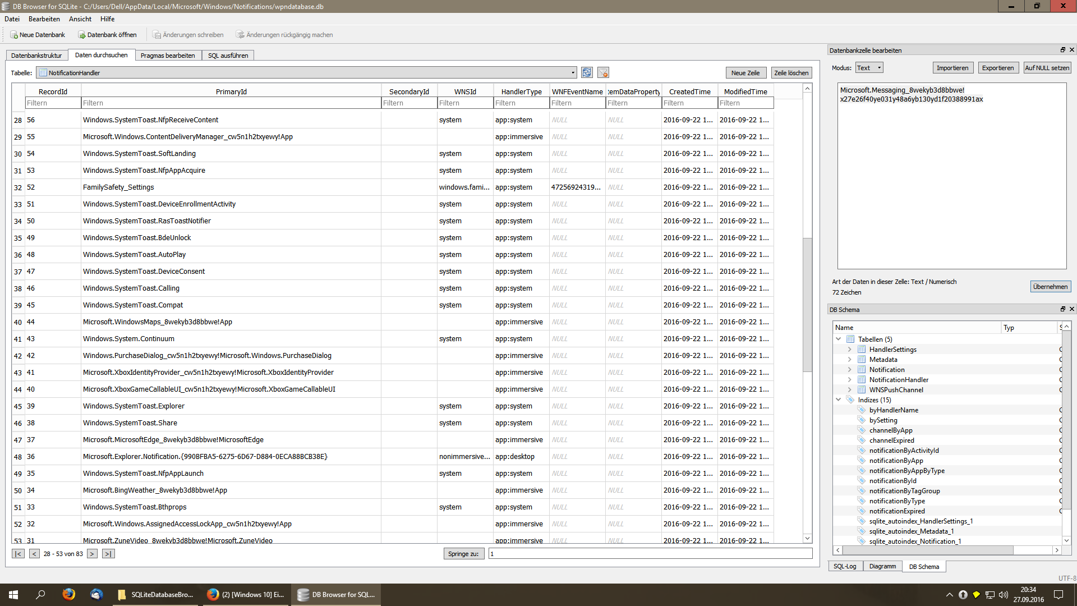This screenshot has width=1077, height=606.
Task: Expand the HandlerSettings table node
Action: click(849, 350)
